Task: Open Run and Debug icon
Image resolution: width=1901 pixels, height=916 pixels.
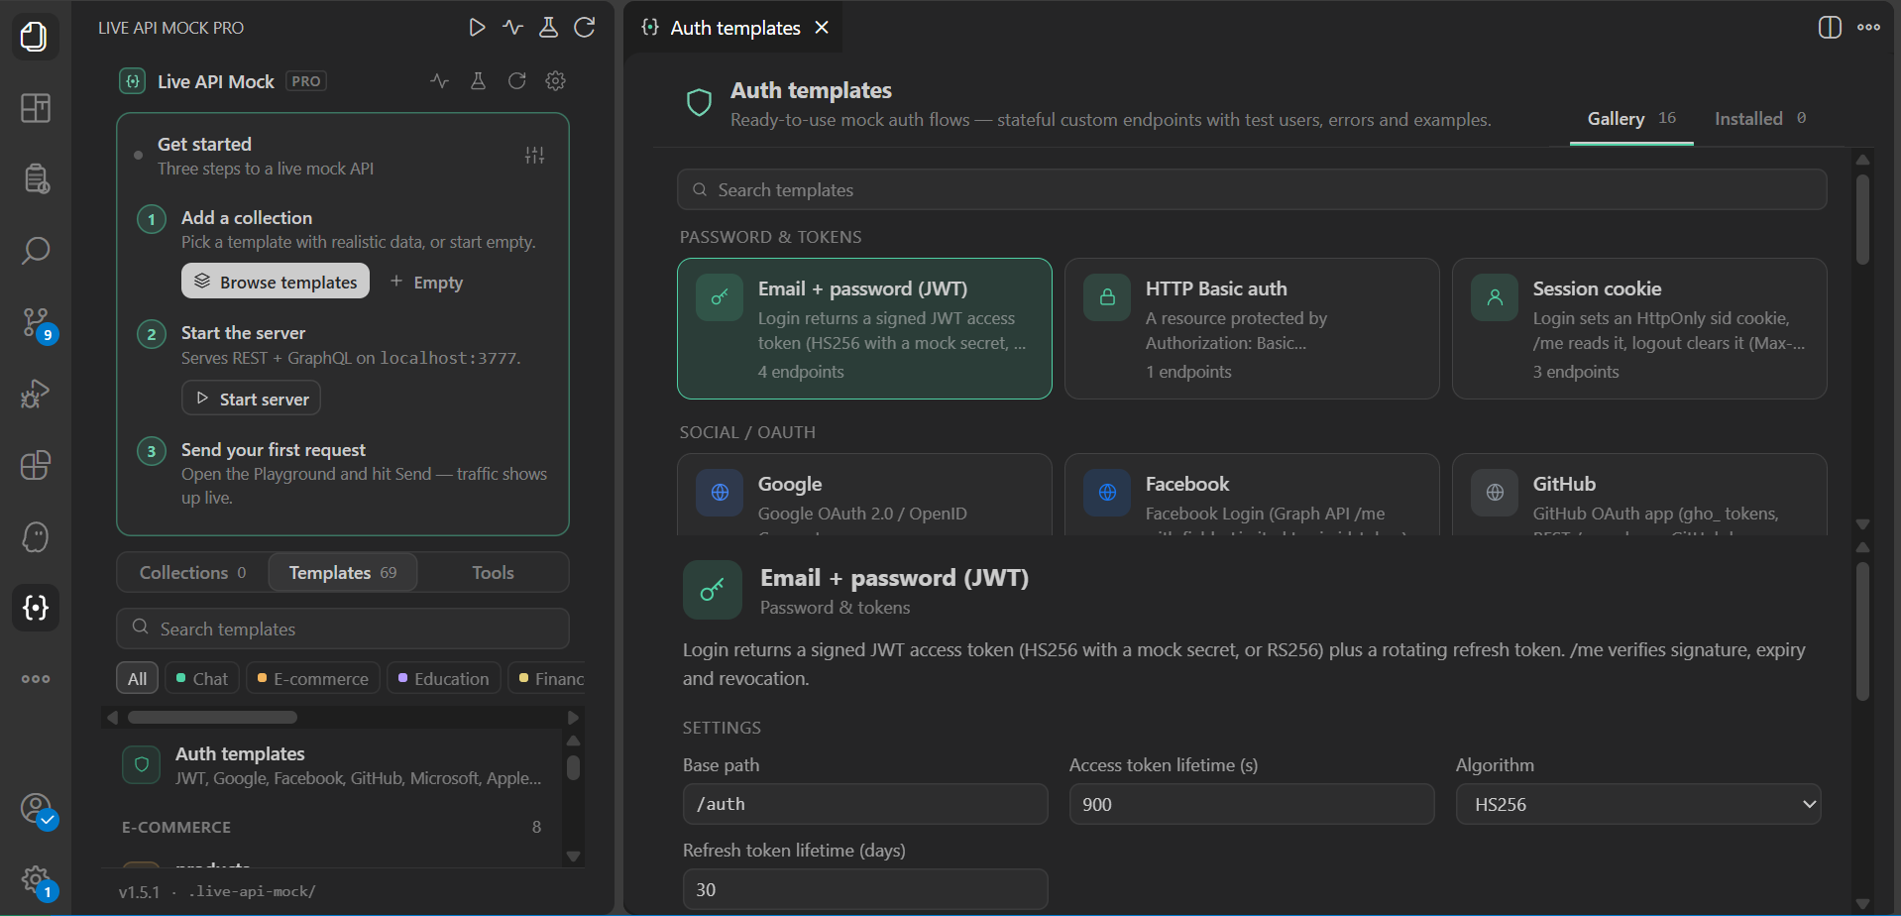Action: click(x=35, y=394)
